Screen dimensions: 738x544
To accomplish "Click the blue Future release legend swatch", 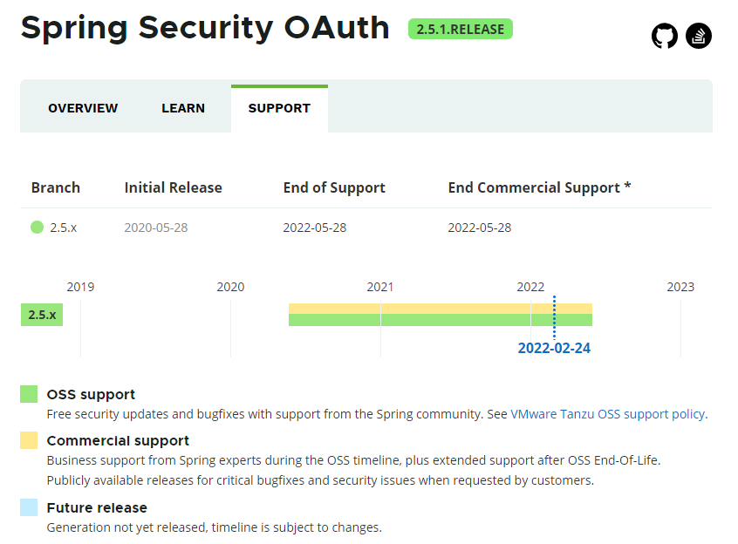I will 29,507.
